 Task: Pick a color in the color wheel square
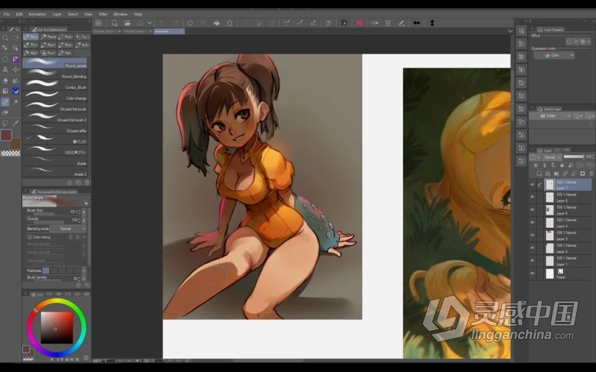[x=57, y=327]
